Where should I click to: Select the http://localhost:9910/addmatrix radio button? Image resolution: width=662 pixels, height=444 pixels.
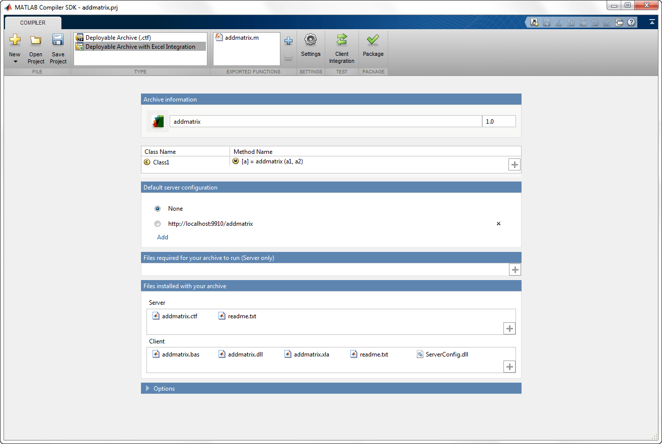(158, 224)
